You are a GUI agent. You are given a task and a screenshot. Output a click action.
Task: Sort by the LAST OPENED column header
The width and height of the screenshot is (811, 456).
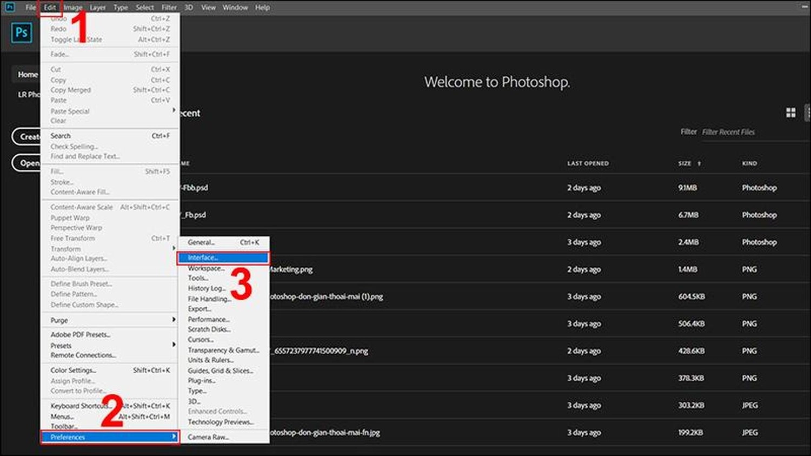pos(588,163)
